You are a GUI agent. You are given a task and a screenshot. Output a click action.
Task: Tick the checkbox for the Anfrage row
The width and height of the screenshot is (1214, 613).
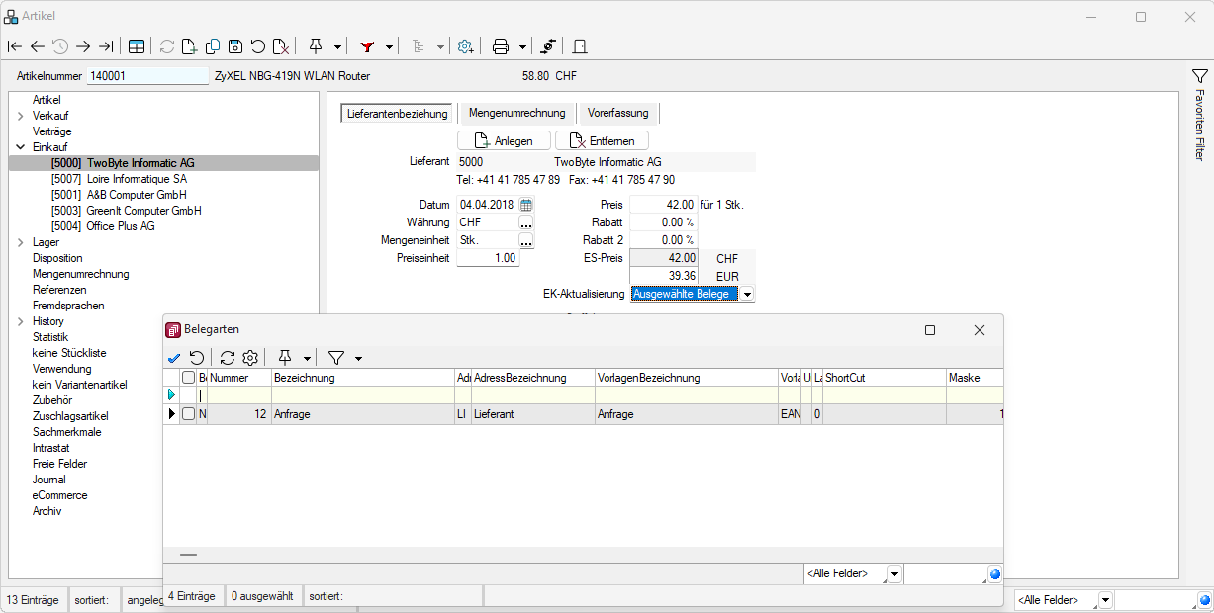188,414
